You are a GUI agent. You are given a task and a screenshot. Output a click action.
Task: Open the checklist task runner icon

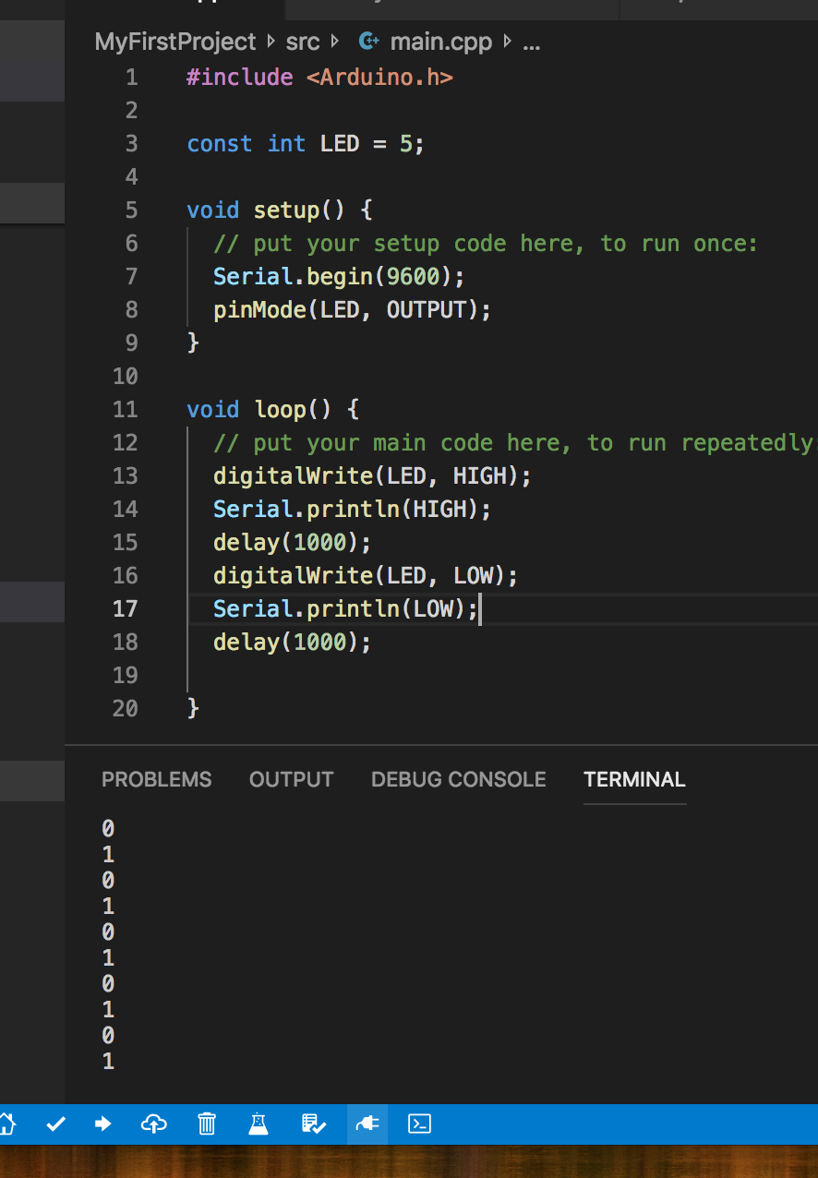[x=314, y=1124]
